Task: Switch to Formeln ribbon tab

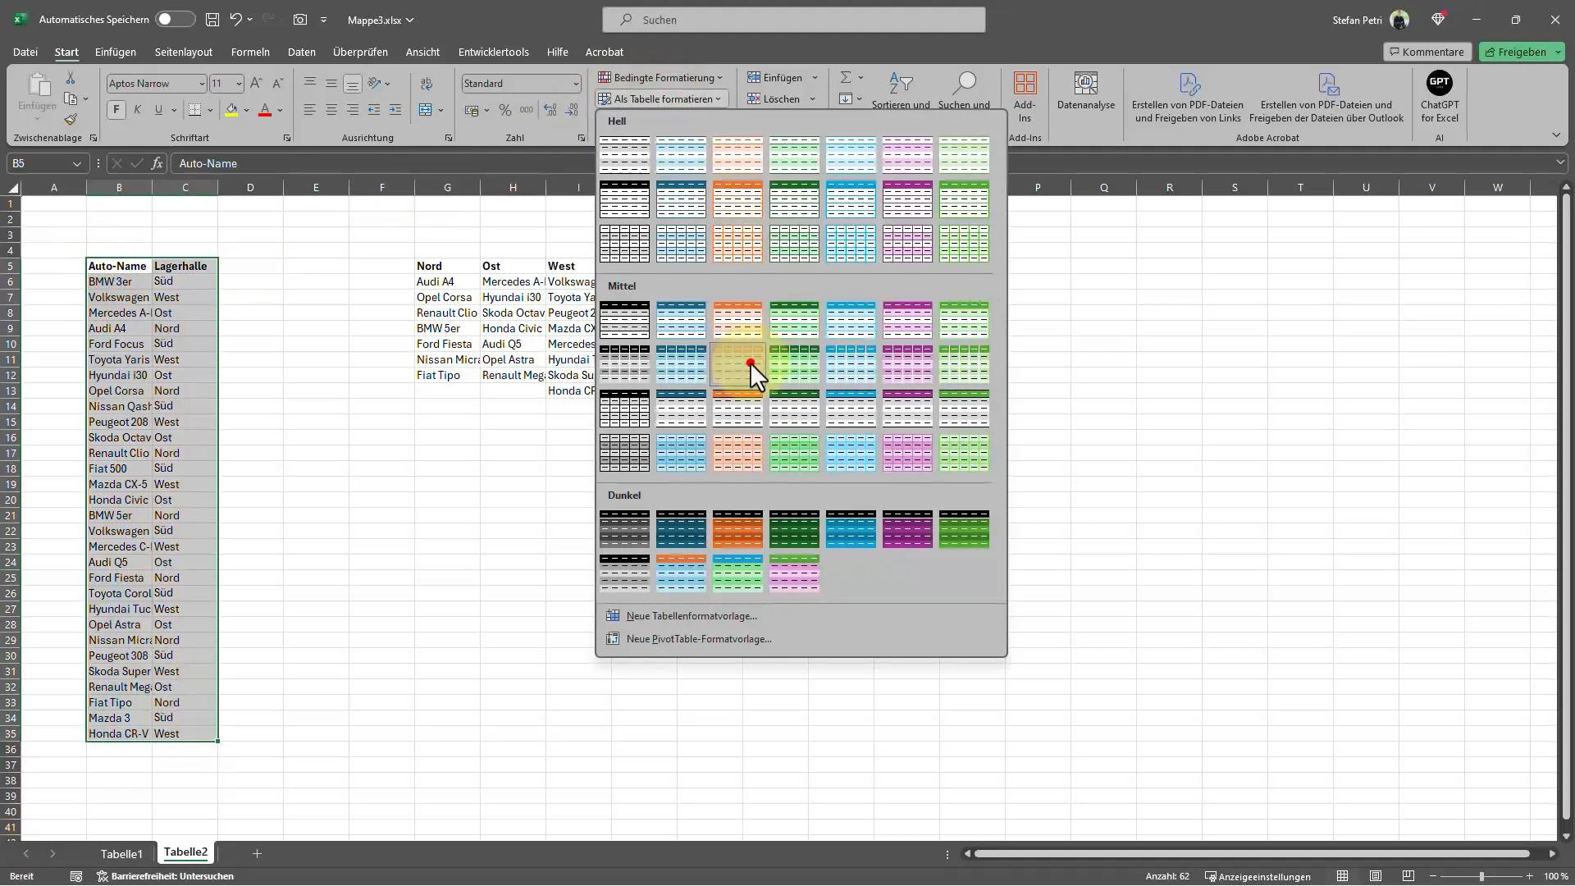Action: tap(250, 52)
